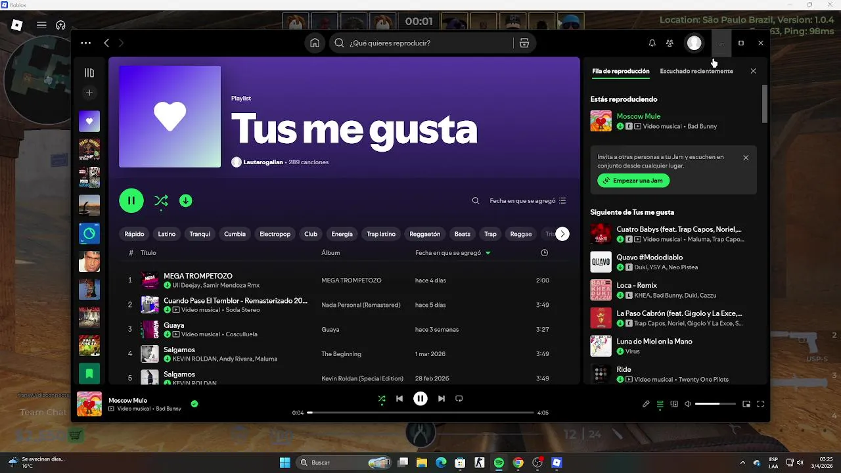Create a new playlist with plus icon
This screenshot has width=841, height=473.
pyautogui.click(x=89, y=93)
